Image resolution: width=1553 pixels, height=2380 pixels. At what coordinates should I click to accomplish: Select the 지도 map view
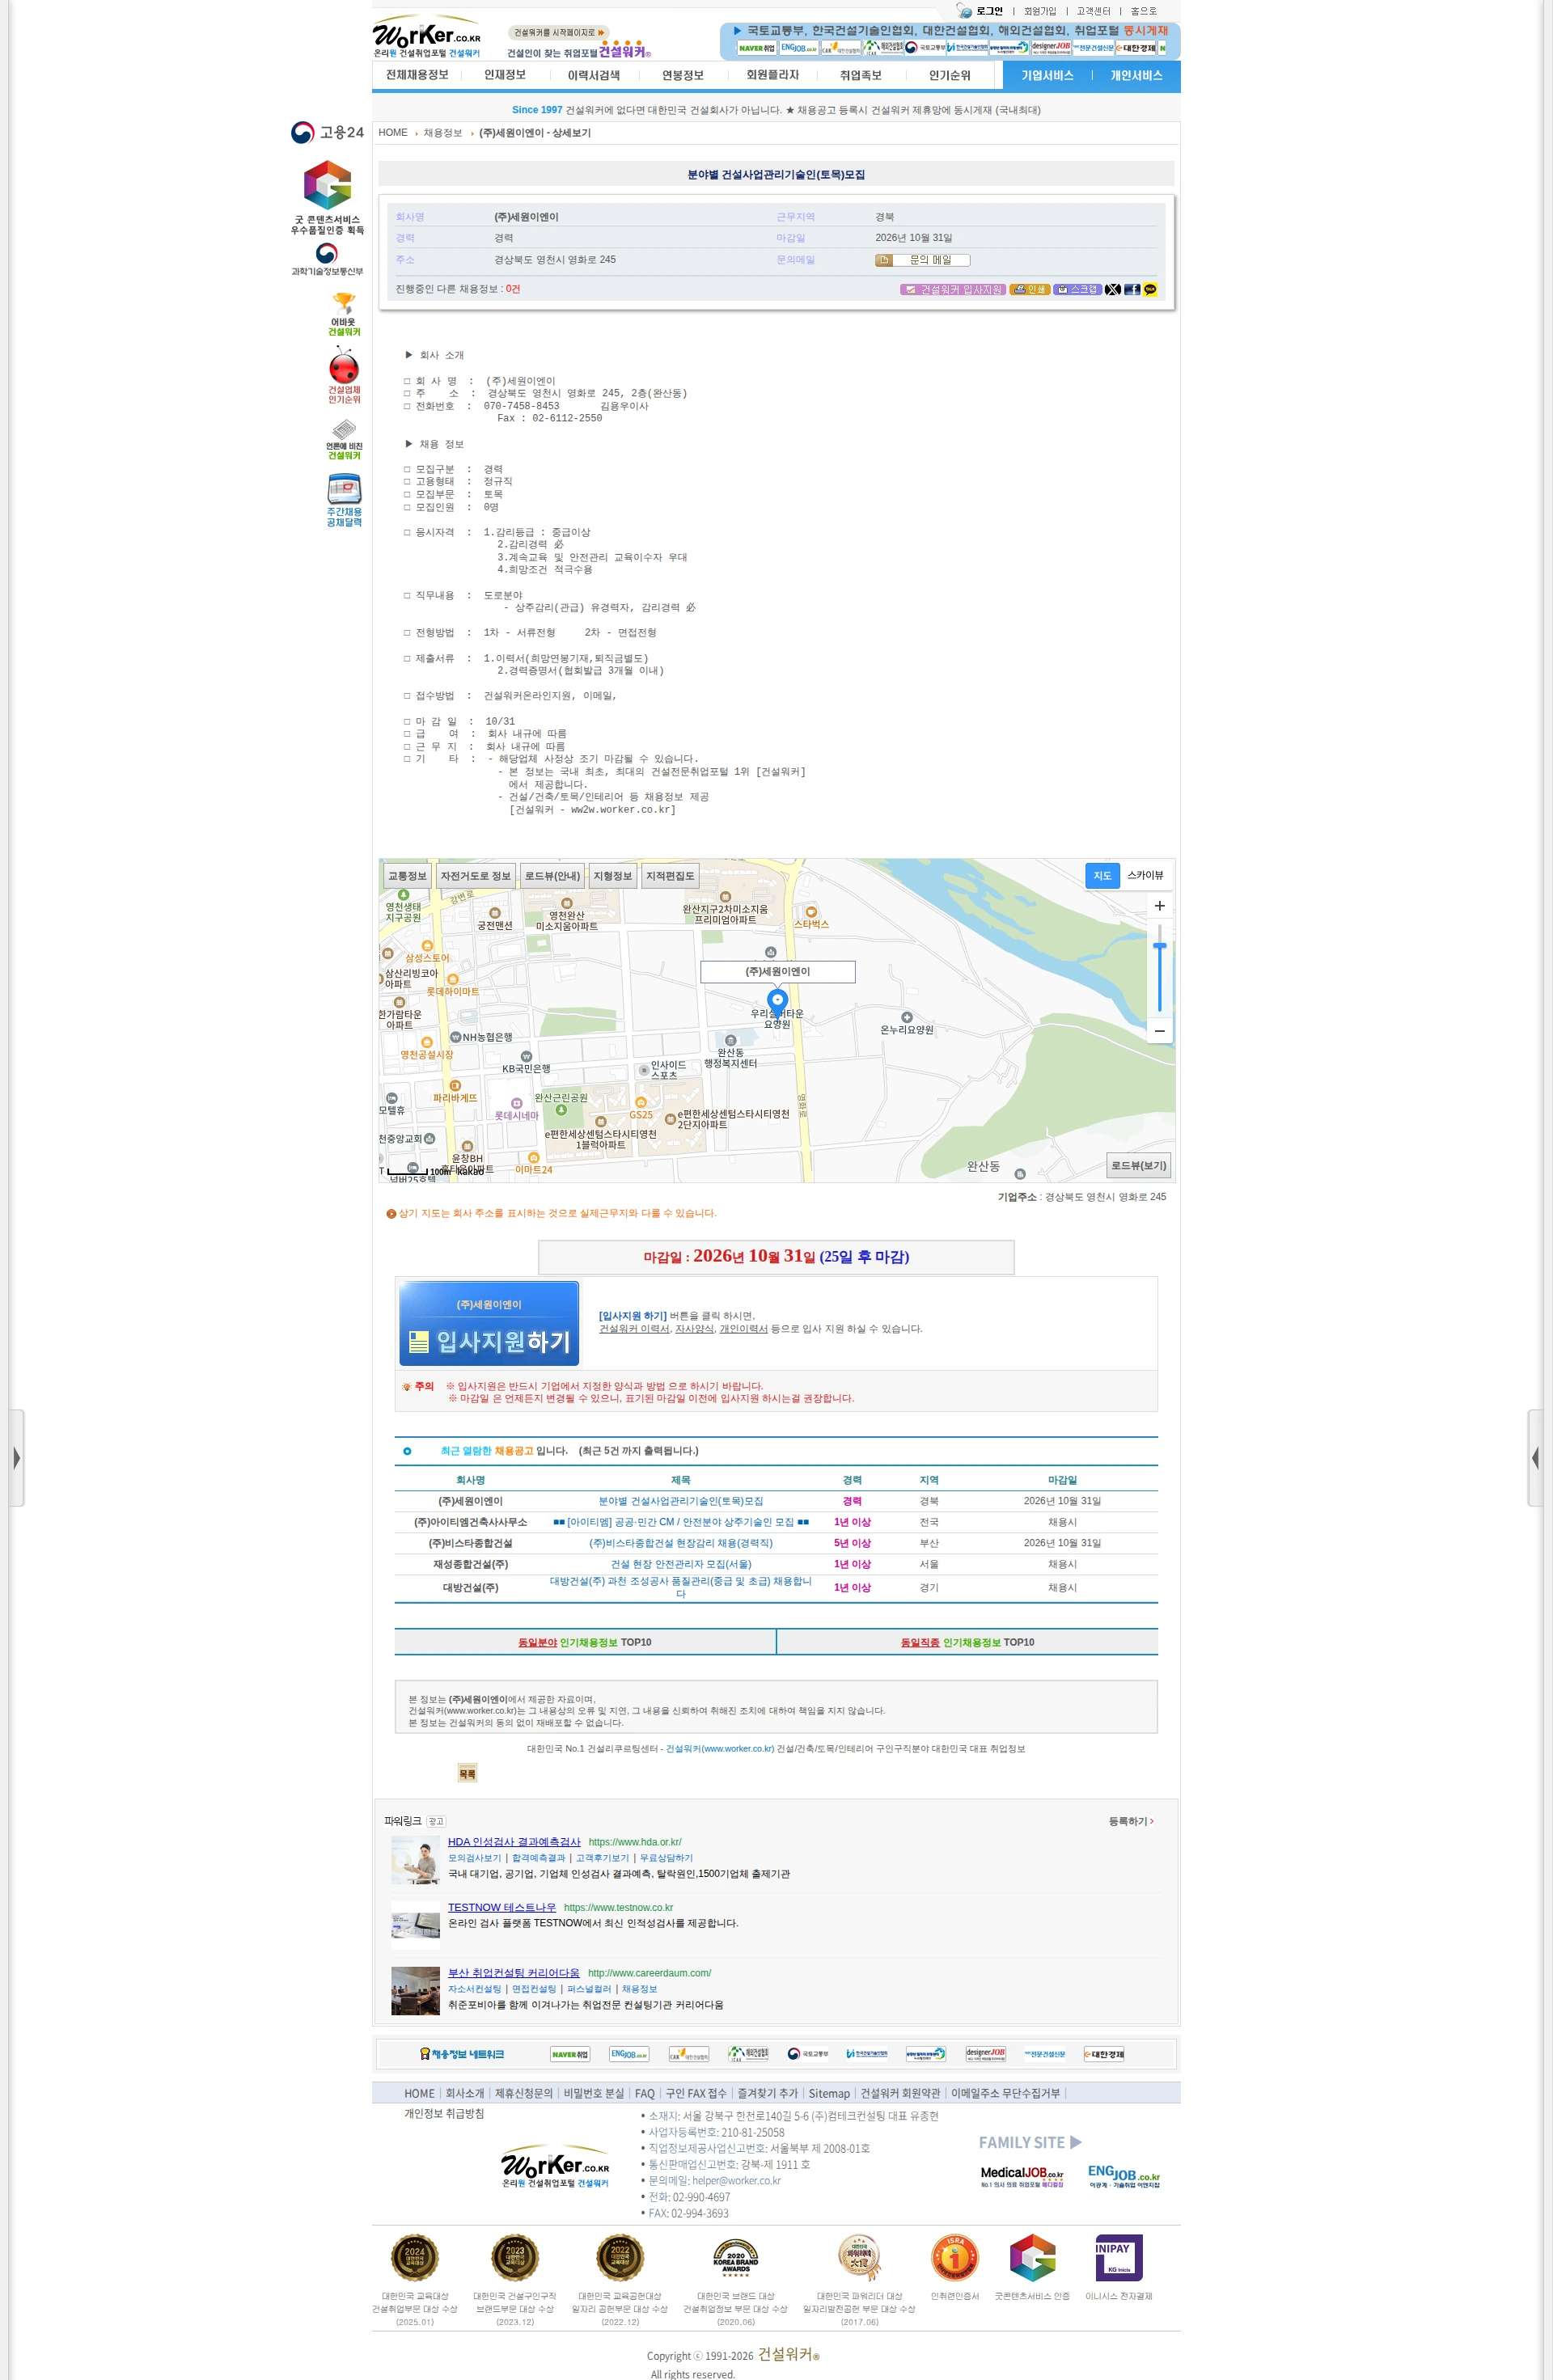[x=1102, y=876]
